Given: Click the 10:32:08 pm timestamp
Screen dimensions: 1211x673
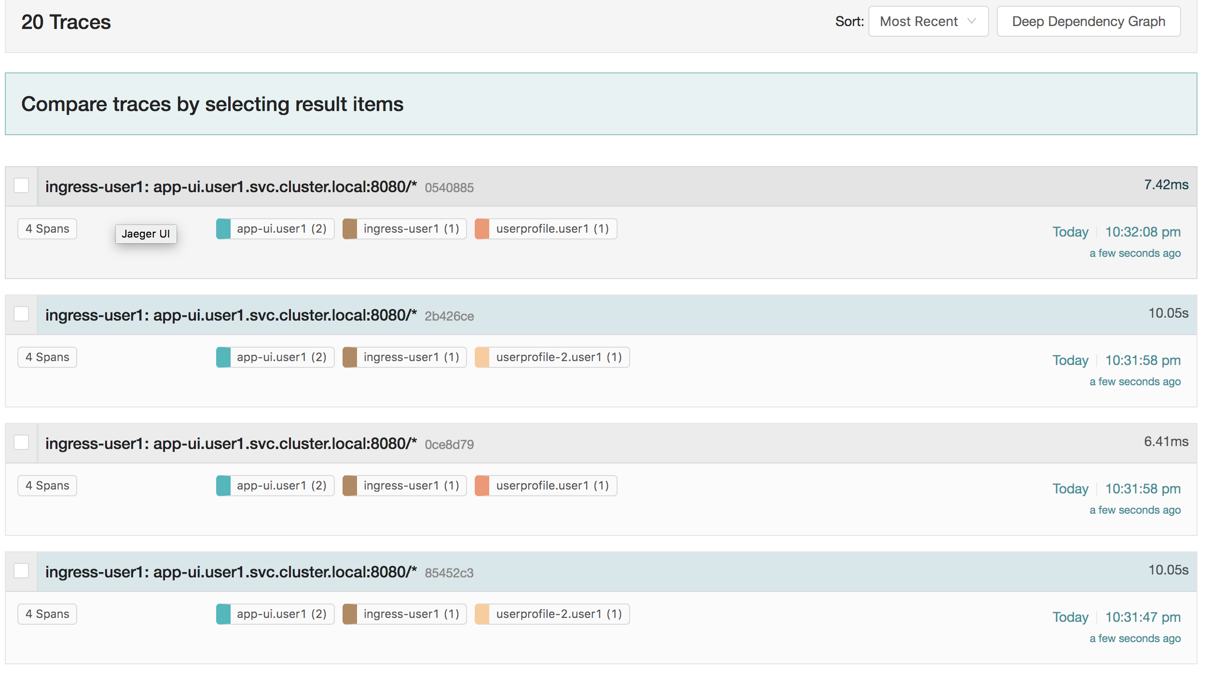Looking at the screenshot, I should [x=1142, y=232].
